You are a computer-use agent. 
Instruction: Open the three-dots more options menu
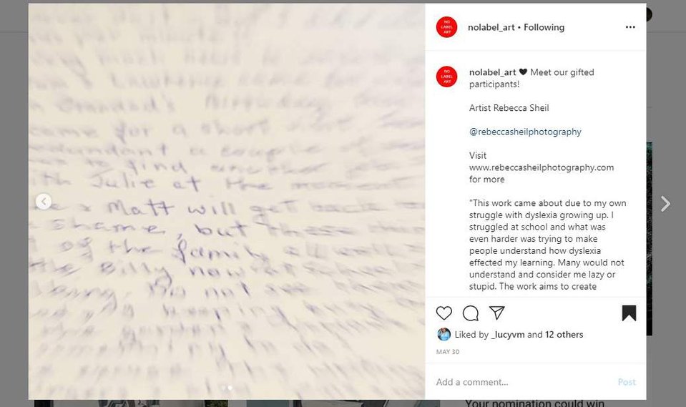pos(630,27)
